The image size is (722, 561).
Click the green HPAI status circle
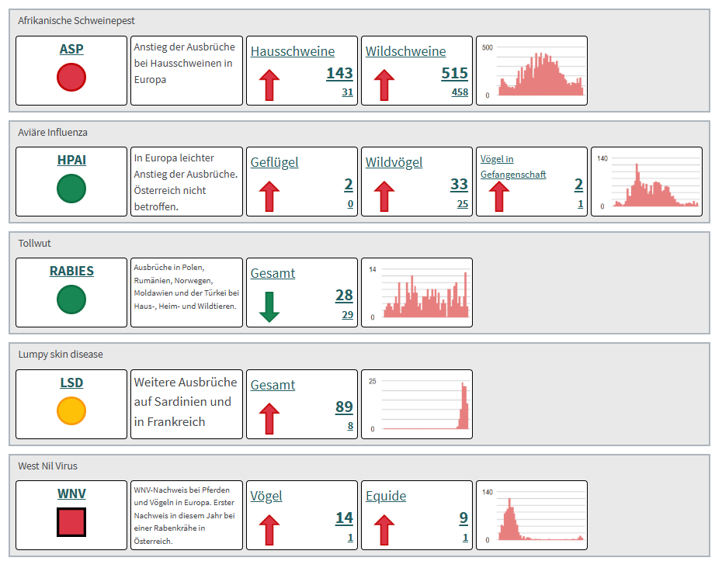71,189
